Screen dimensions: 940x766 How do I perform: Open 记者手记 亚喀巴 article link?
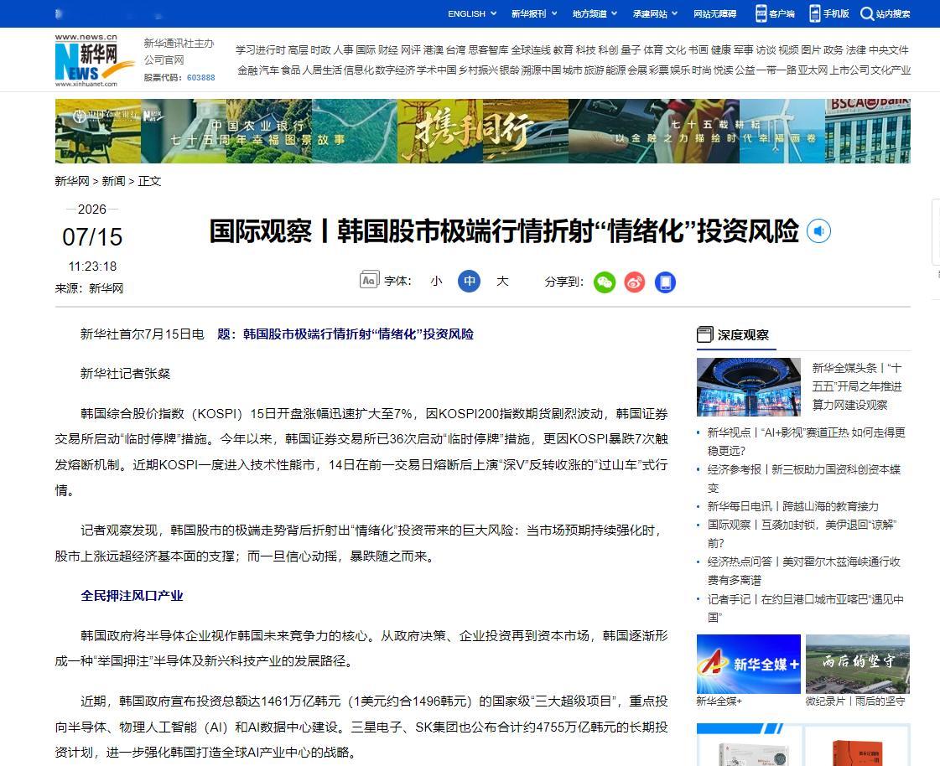coord(805,608)
